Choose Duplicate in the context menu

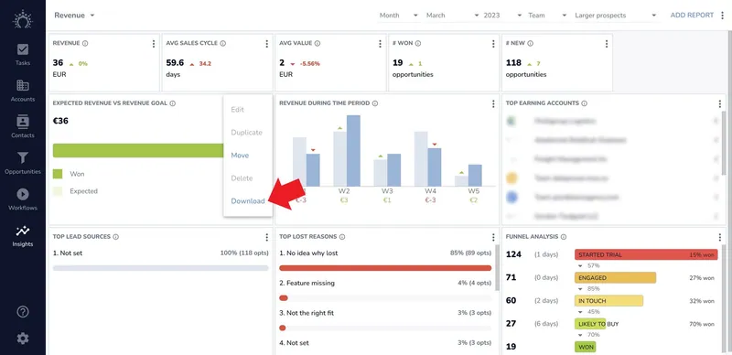point(246,132)
